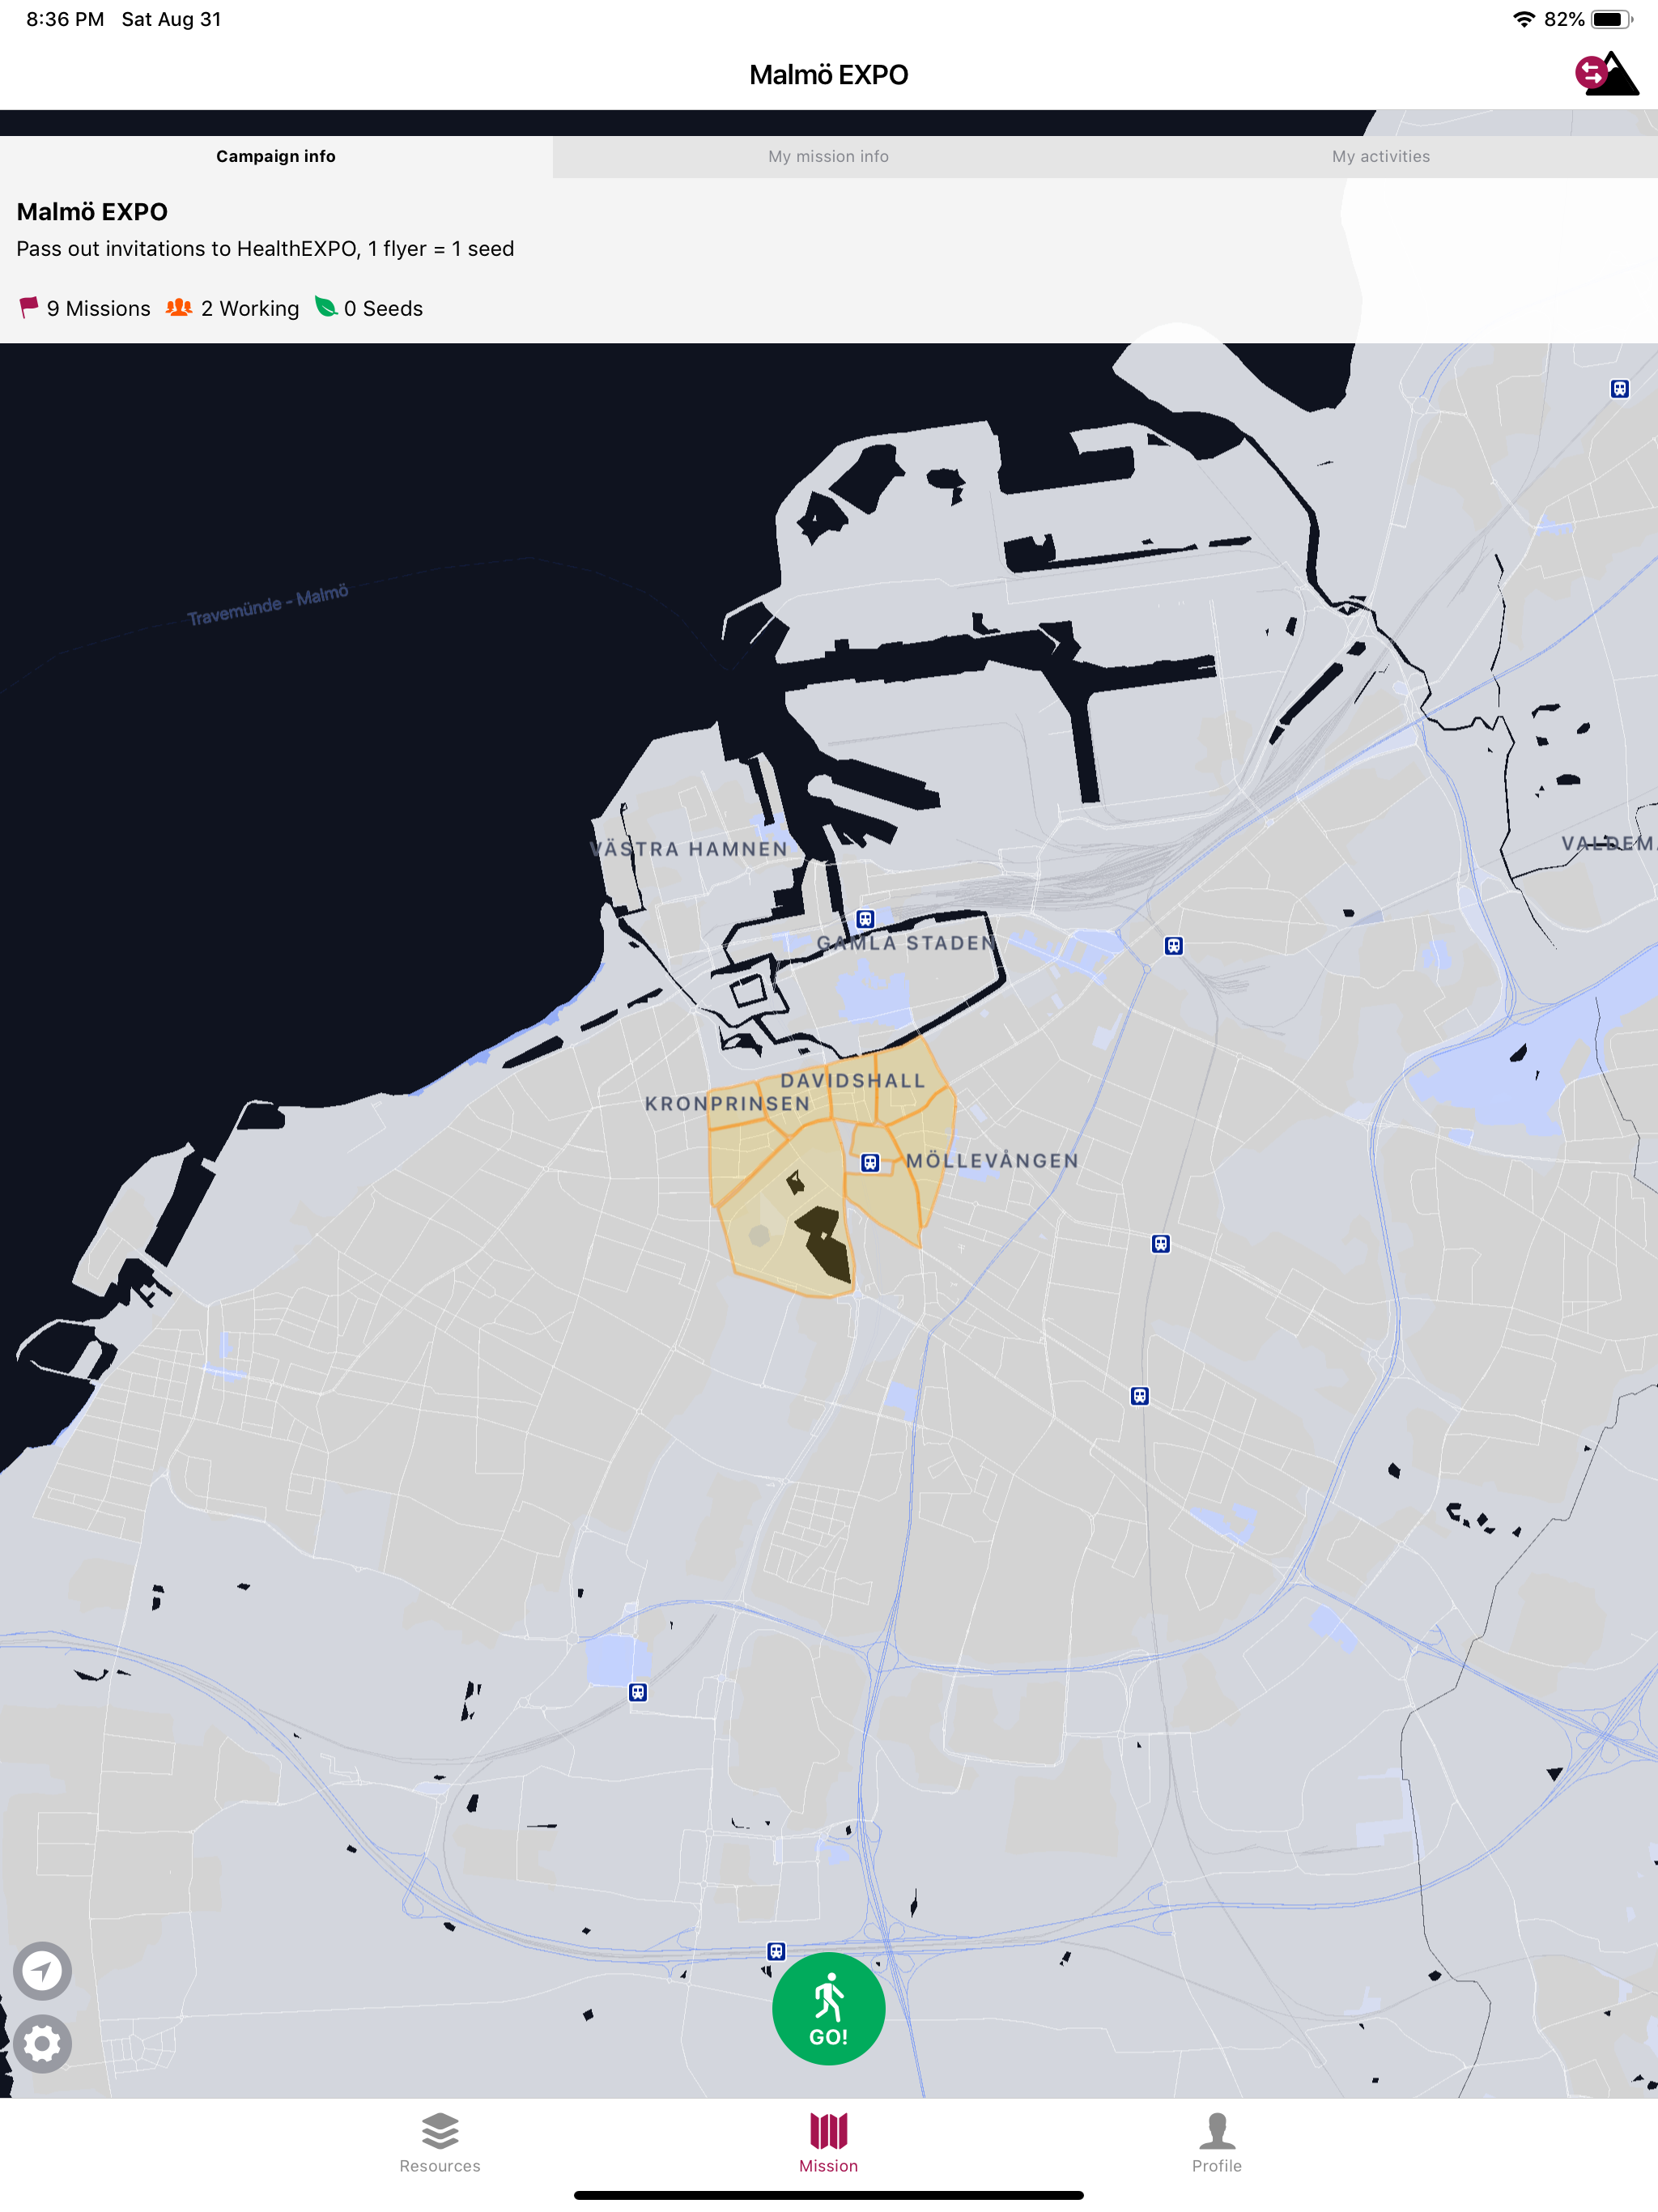Tap the KRONPRINSEN map label
The width and height of the screenshot is (1658, 2212).
pyautogui.click(x=727, y=1103)
